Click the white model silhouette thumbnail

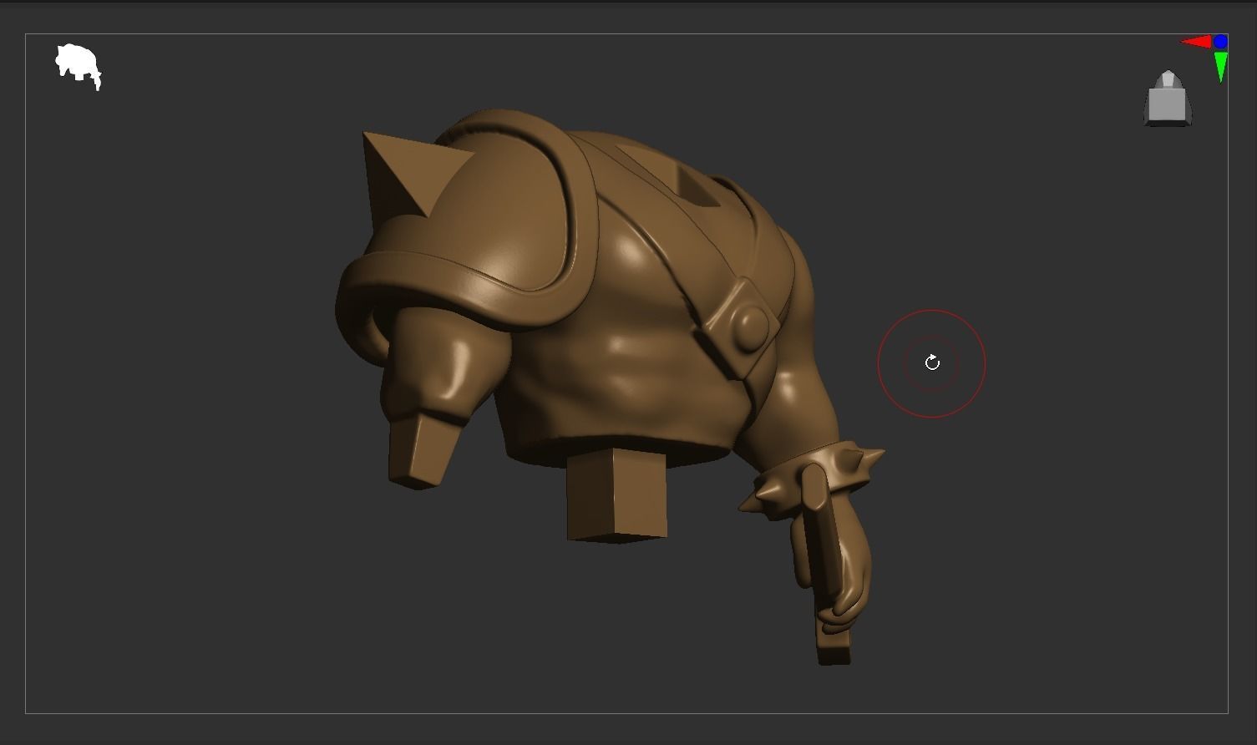point(79,67)
